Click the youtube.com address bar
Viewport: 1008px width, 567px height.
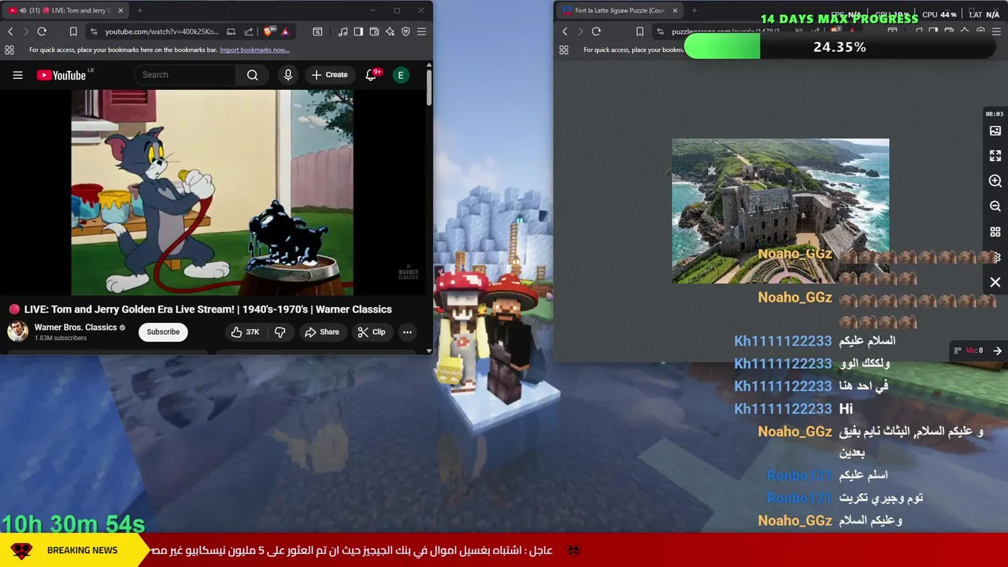pos(161,31)
